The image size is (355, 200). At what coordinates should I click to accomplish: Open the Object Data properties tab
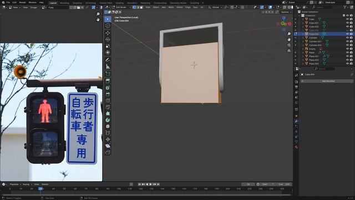click(296, 142)
